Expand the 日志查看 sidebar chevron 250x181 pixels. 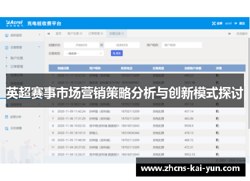point(39,127)
